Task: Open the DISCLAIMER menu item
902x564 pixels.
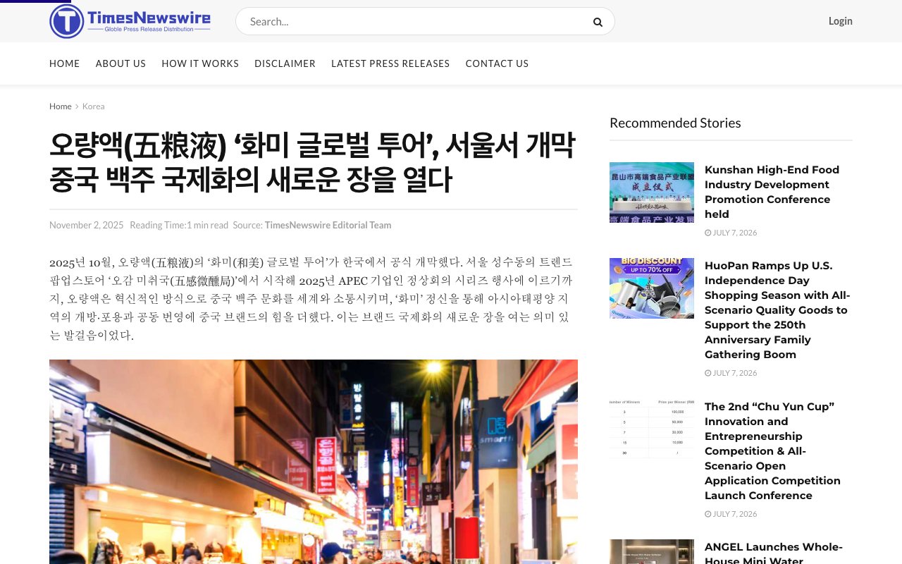Action: coord(285,63)
